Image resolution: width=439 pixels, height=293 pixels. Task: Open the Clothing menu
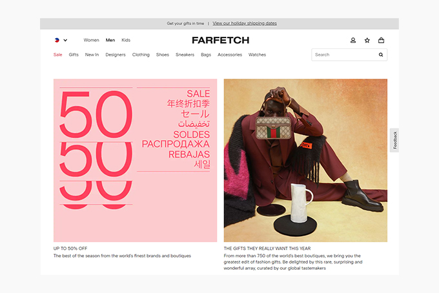point(141,55)
